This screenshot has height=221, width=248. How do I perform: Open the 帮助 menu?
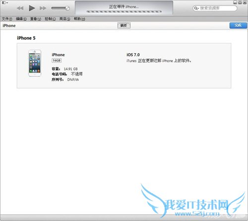79,19
